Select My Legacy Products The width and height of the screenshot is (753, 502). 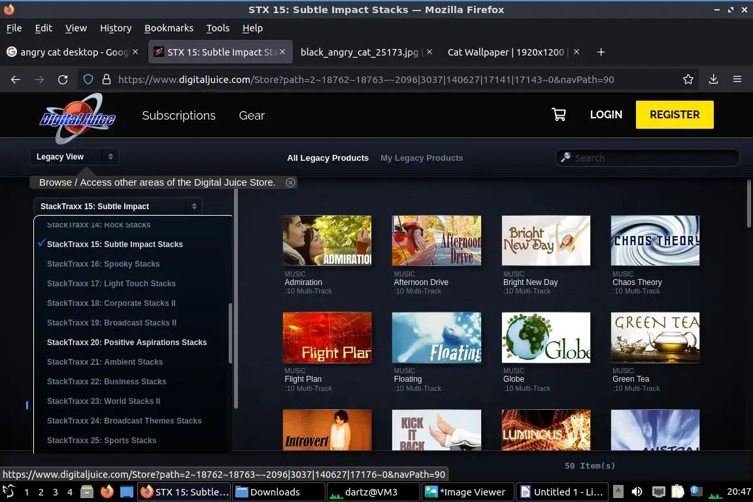pyautogui.click(x=422, y=158)
